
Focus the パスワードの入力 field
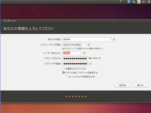75,58
